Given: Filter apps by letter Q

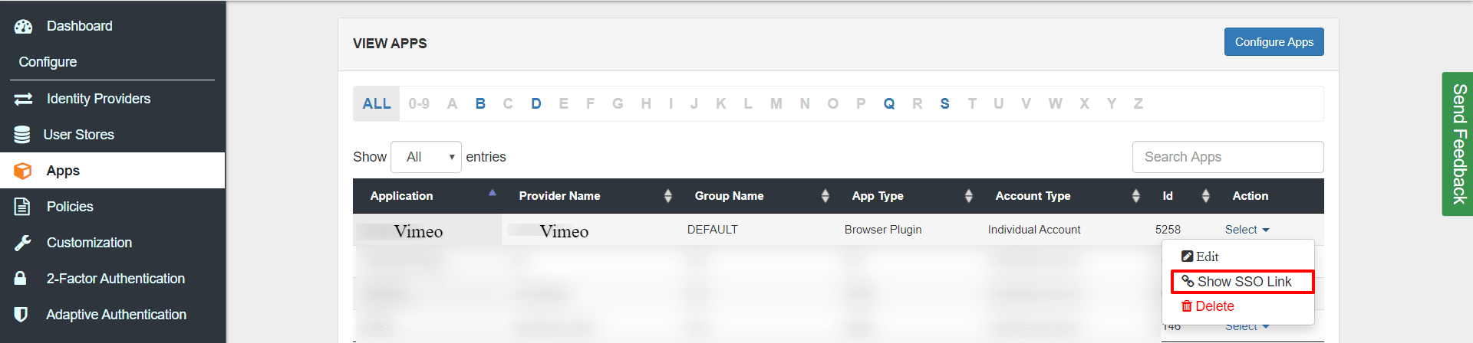Looking at the screenshot, I should [x=889, y=103].
